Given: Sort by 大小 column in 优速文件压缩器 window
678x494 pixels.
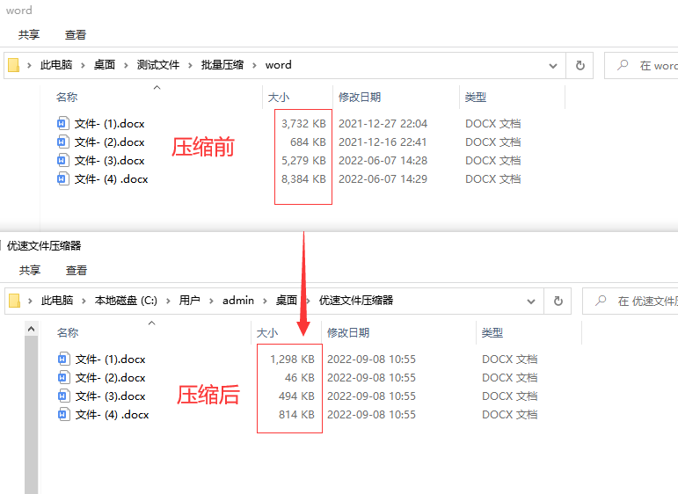Looking at the screenshot, I should [267, 333].
